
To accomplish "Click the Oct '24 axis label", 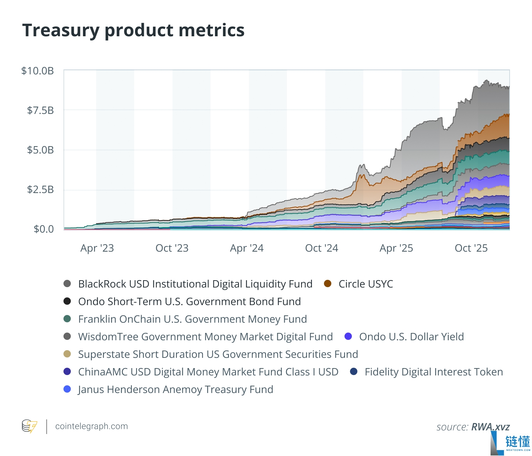I will coord(322,248).
